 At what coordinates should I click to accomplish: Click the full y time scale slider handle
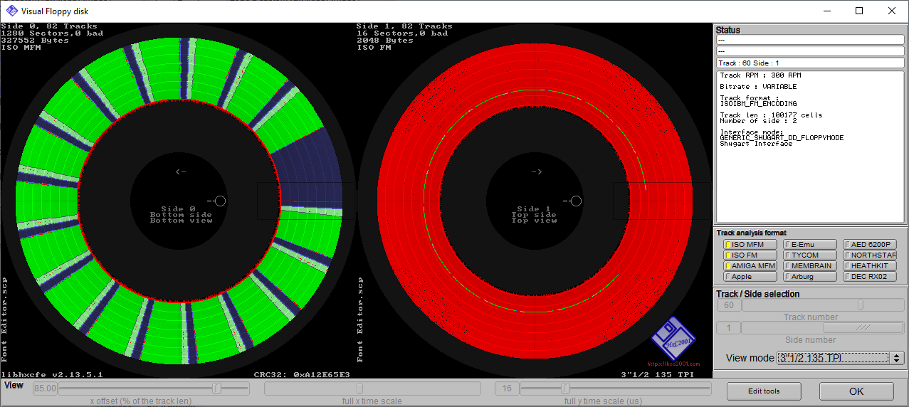pyautogui.click(x=566, y=388)
